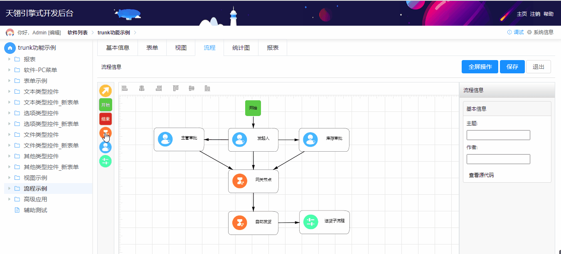Select the 结束 end node tool
Screen dimensions: 561x254
[x=105, y=119]
